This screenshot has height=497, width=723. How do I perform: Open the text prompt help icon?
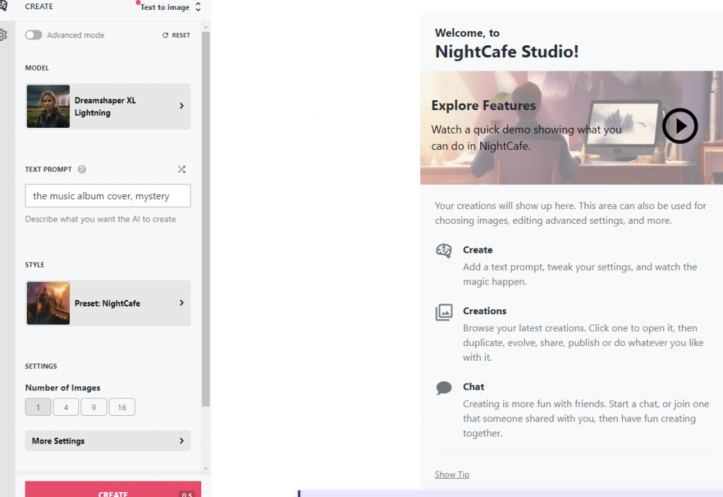[x=82, y=169]
